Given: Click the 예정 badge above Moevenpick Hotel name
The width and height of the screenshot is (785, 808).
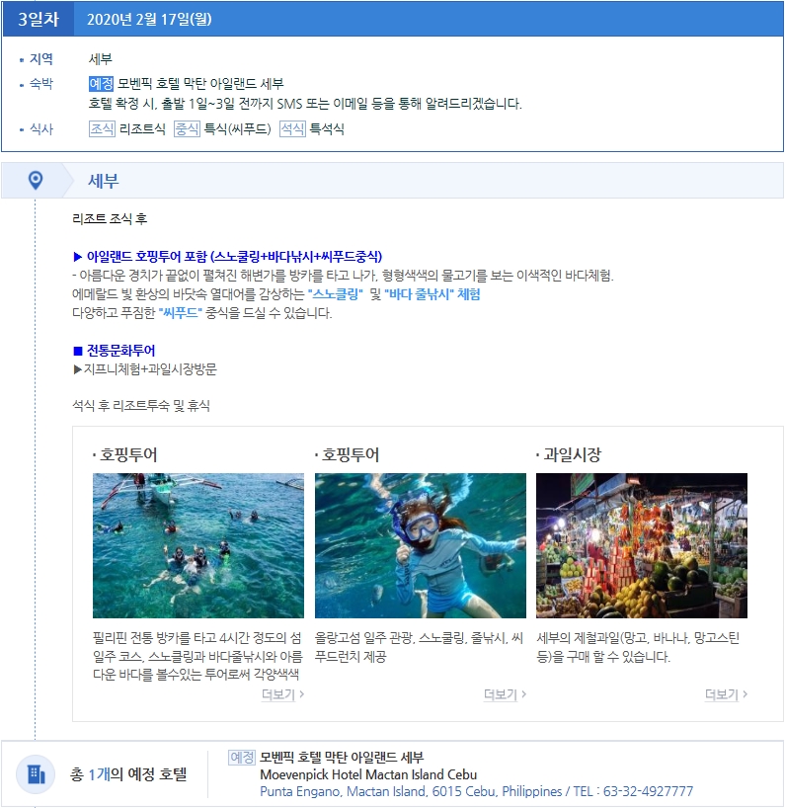Looking at the screenshot, I should [x=242, y=758].
